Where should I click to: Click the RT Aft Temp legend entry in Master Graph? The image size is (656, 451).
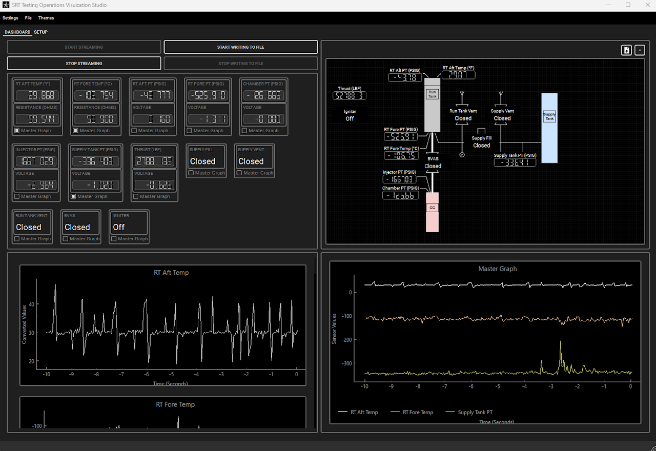click(x=358, y=412)
